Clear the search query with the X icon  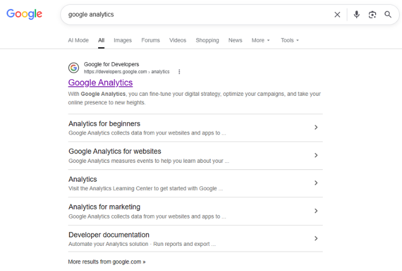pyautogui.click(x=337, y=14)
